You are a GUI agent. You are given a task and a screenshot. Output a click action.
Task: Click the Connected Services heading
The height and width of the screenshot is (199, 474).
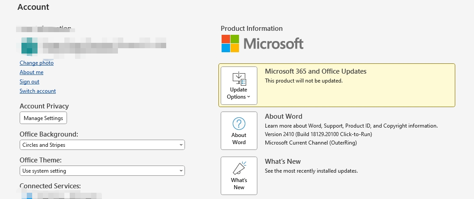[50, 186]
